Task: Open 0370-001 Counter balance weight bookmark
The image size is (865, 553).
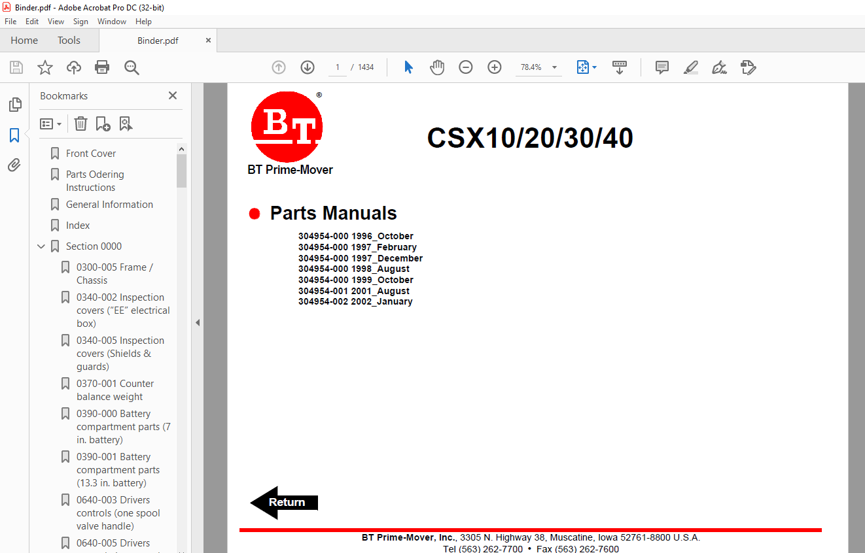Action: pyautogui.click(x=115, y=390)
